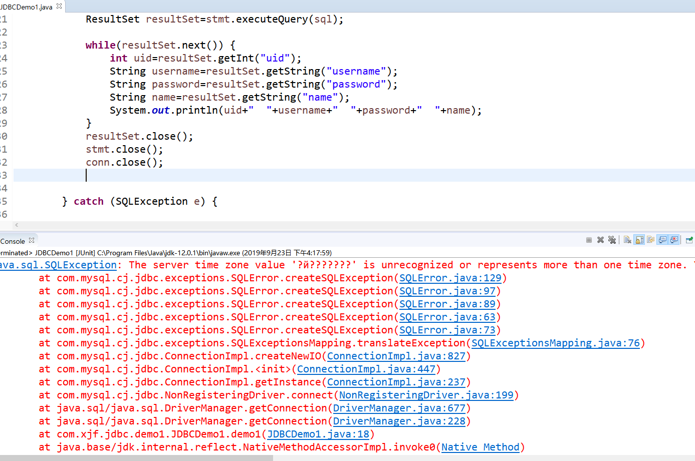695x461 pixels.
Task: Open the SQLError.java:89 stack link
Action: [447, 304]
